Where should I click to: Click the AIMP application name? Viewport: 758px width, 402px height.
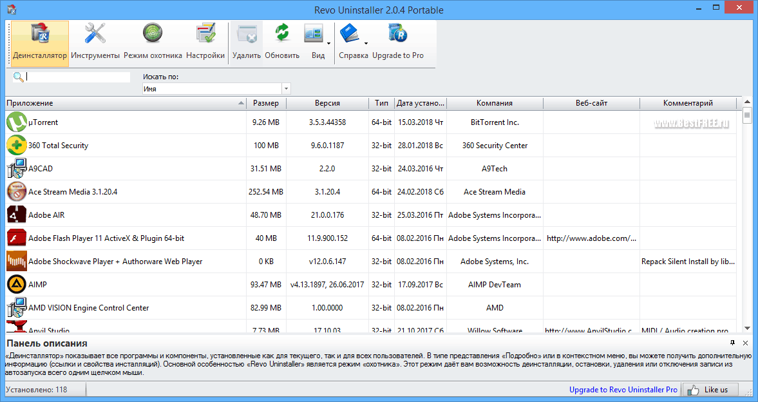pos(38,285)
